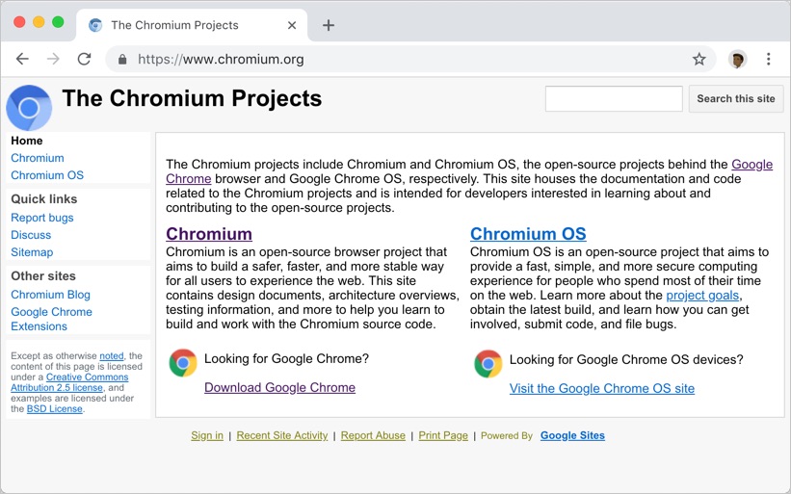Open the user profile avatar
The width and height of the screenshot is (791, 494).
(x=737, y=60)
